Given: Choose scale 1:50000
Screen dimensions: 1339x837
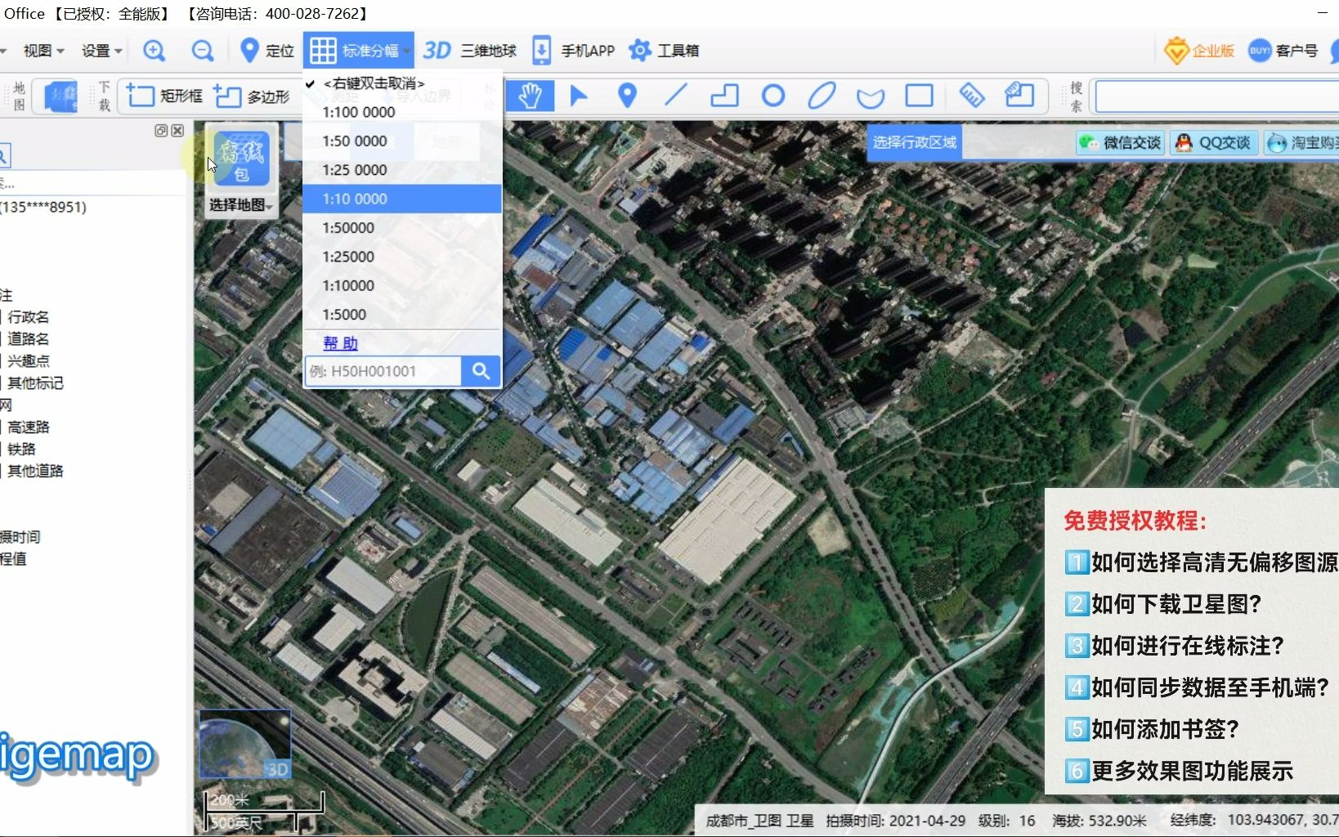Looking at the screenshot, I should click(401, 228).
